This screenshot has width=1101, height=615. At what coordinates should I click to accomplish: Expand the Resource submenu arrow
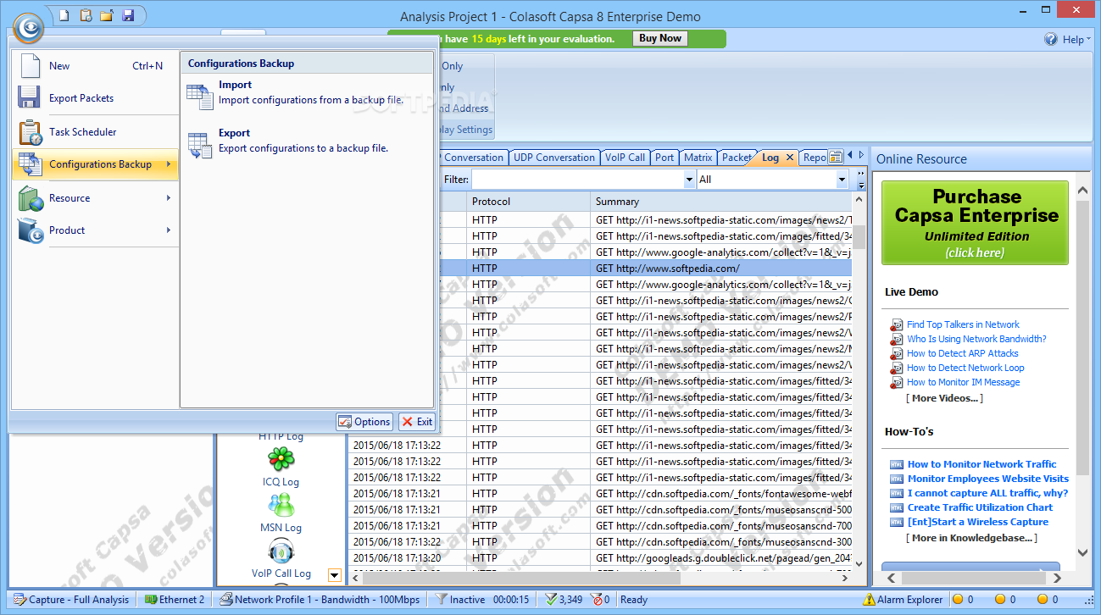click(x=169, y=198)
